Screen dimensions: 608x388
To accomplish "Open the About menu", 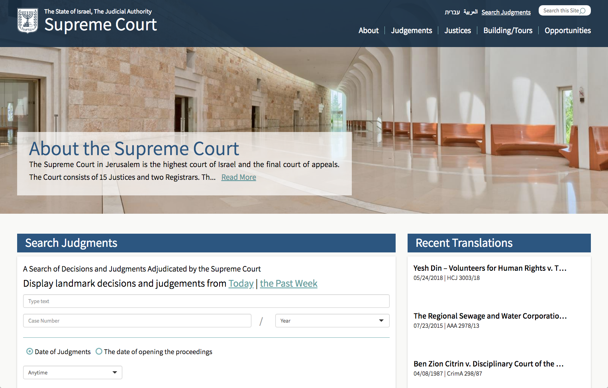I will [x=369, y=30].
